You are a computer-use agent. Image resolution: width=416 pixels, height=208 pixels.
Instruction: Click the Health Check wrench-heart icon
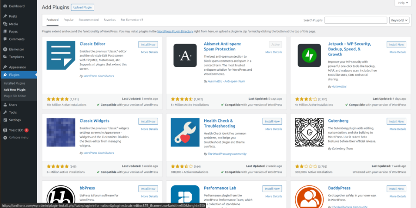(185, 132)
